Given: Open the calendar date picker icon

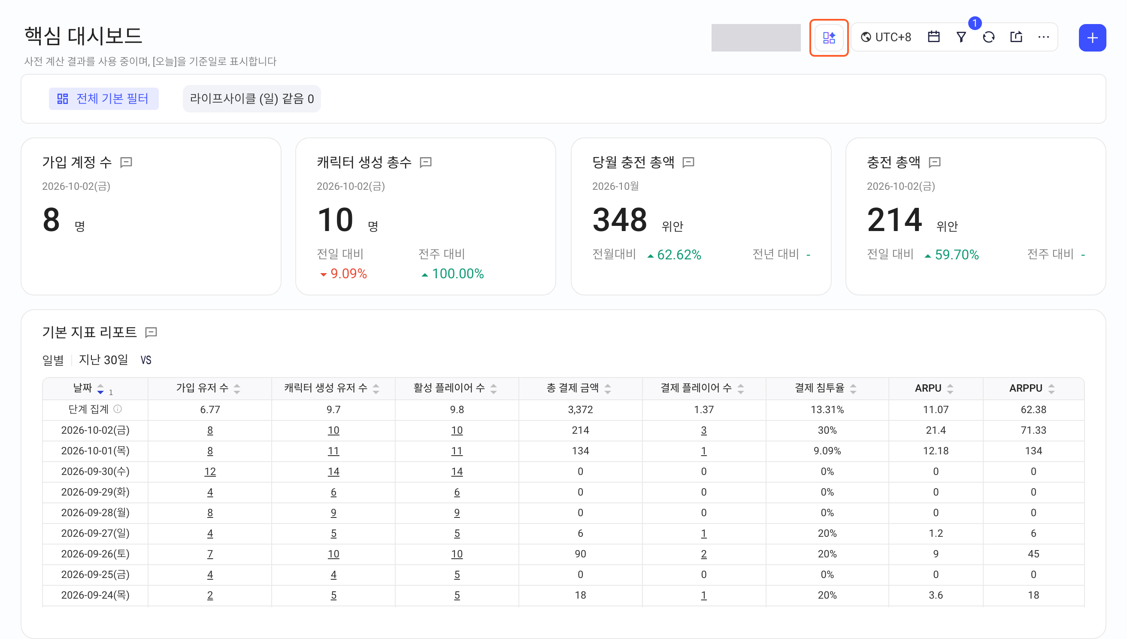Looking at the screenshot, I should pyautogui.click(x=933, y=37).
